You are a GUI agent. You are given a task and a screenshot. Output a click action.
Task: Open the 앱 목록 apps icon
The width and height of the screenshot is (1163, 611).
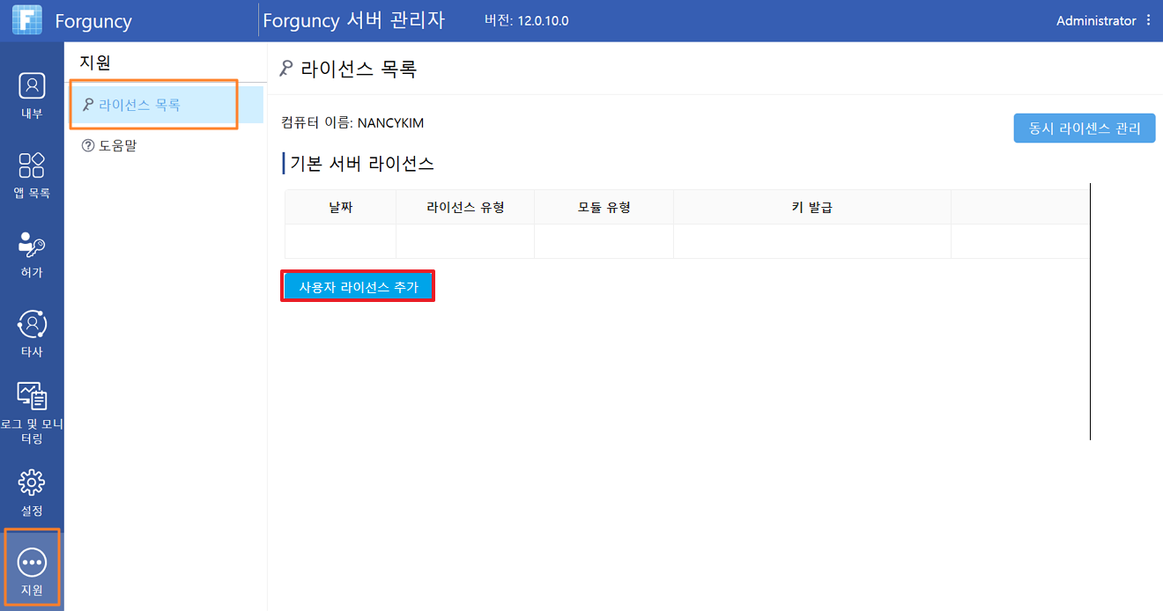[x=32, y=165]
